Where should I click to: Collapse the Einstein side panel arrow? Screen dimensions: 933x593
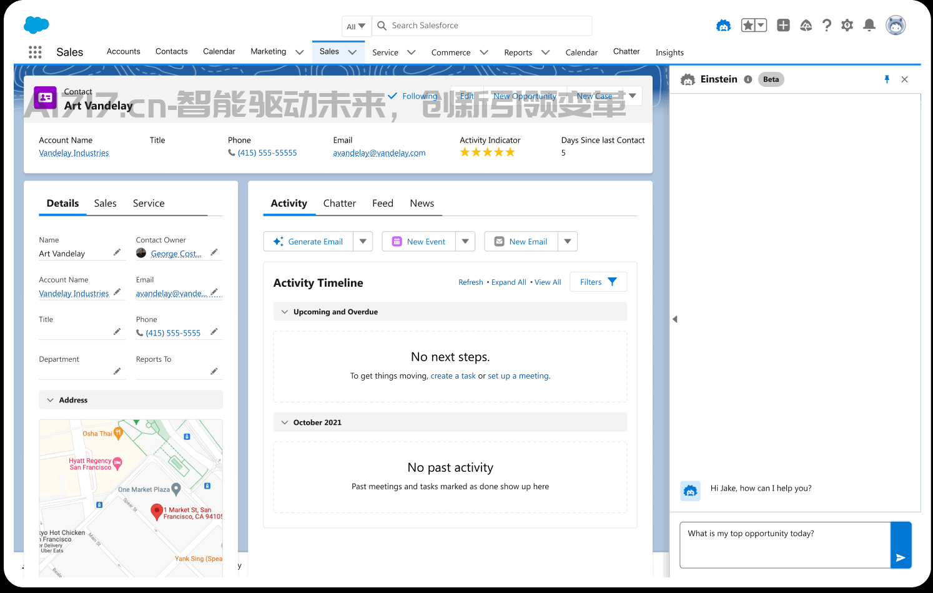point(675,319)
